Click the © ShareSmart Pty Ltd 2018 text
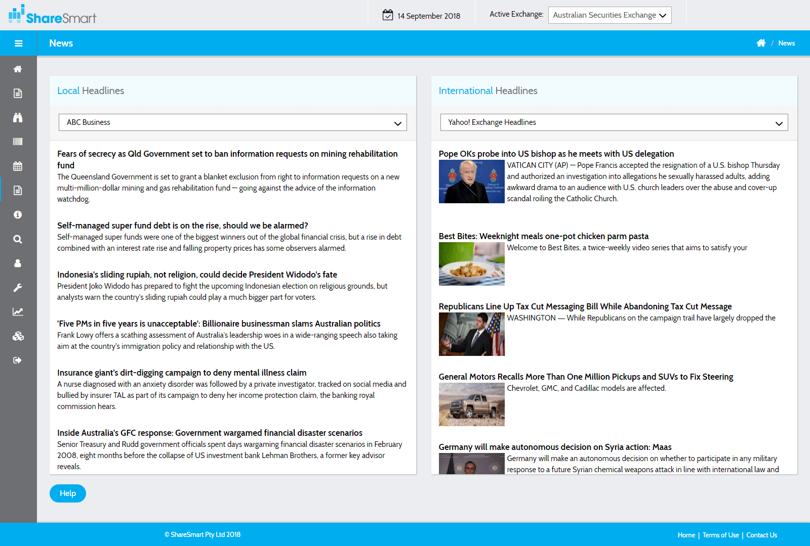 (202, 534)
